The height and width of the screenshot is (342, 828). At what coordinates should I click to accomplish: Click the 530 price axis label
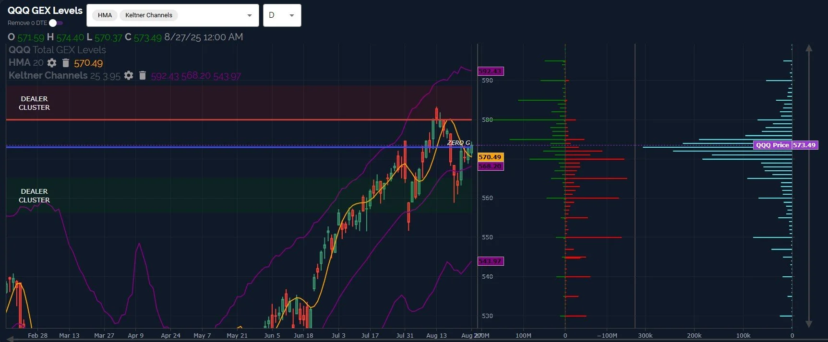point(487,316)
